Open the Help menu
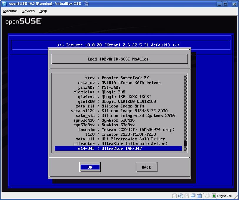 (43, 11)
